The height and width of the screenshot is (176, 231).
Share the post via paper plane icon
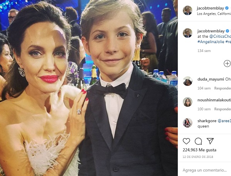coord(210,141)
